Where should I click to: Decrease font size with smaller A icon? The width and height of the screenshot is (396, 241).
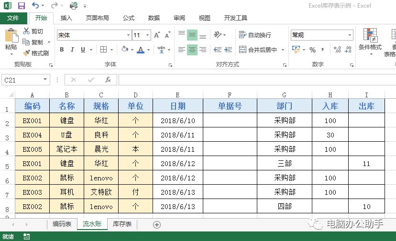point(168,35)
